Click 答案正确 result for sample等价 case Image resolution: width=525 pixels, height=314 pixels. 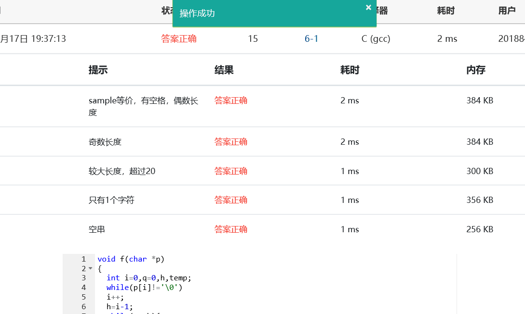[231, 100]
